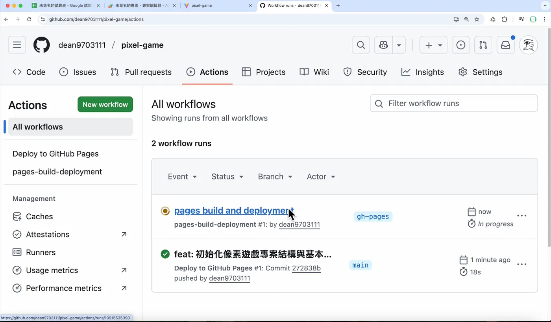Open the search magnifier in header
Image resolution: width=551 pixels, height=322 pixels.
tap(361, 45)
